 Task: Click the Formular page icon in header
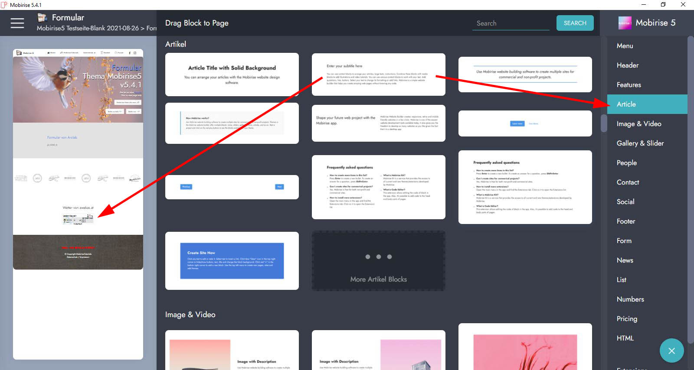tap(42, 17)
